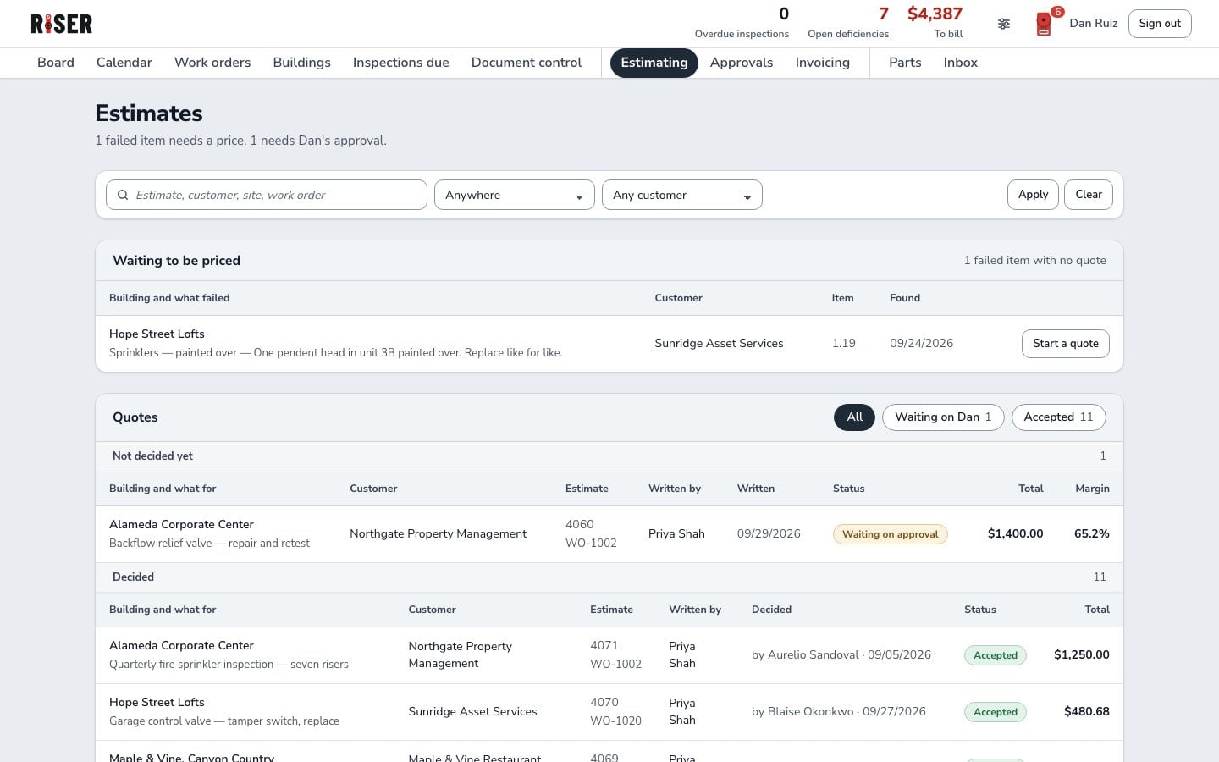Open the notifications icon with the 6 badge
The width and height of the screenshot is (1219, 762).
[x=1045, y=24]
